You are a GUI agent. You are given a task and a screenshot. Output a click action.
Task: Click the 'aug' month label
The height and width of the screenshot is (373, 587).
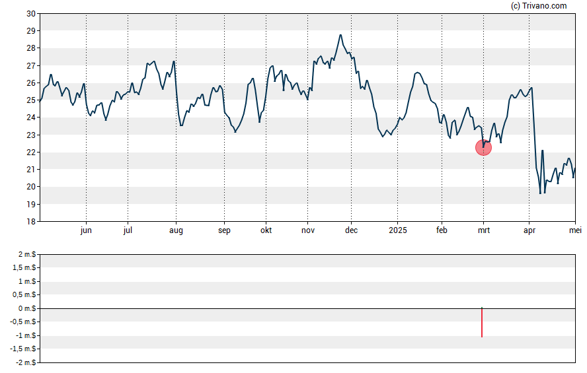tap(176, 230)
